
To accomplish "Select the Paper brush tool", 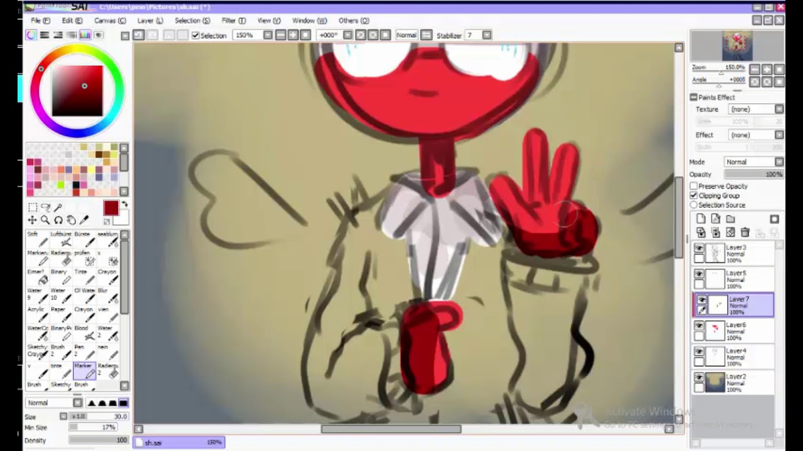I will point(60,314).
